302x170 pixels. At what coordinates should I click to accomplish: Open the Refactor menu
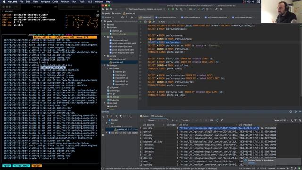(x=65, y=2)
